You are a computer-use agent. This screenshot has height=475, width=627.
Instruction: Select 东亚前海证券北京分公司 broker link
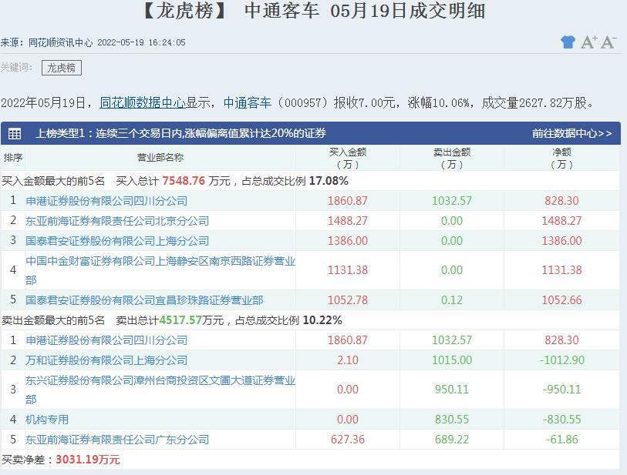[117, 221]
